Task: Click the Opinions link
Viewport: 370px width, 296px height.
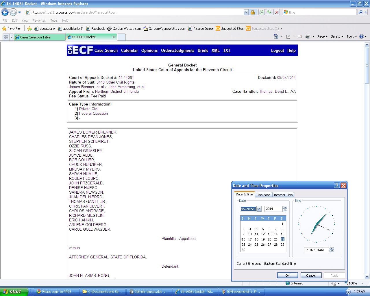Action: pos(149,50)
